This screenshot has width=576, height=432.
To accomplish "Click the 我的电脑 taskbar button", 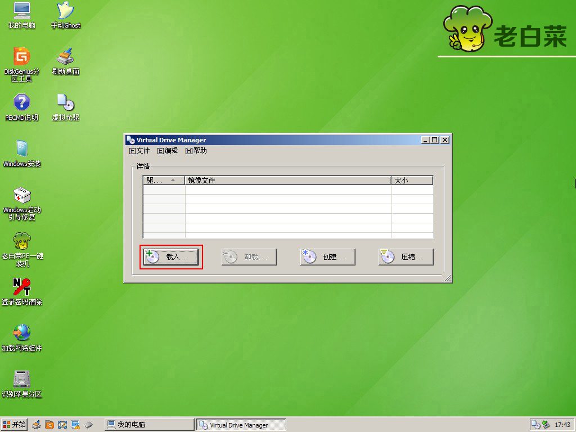I will click(x=148, y=425).
